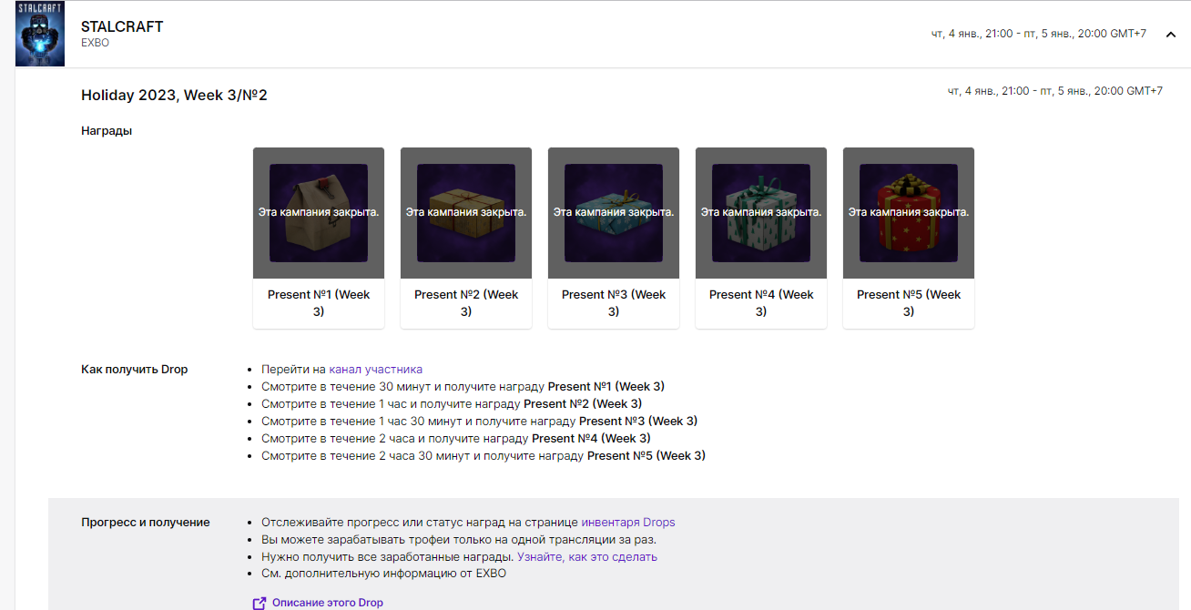Screen dimensions: 1191x610
Task: Click the STALCRAFT title in the header
Action: 122,26
